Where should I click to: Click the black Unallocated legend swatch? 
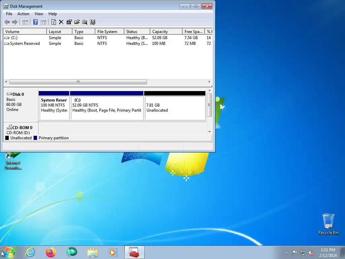pos(7,138)
